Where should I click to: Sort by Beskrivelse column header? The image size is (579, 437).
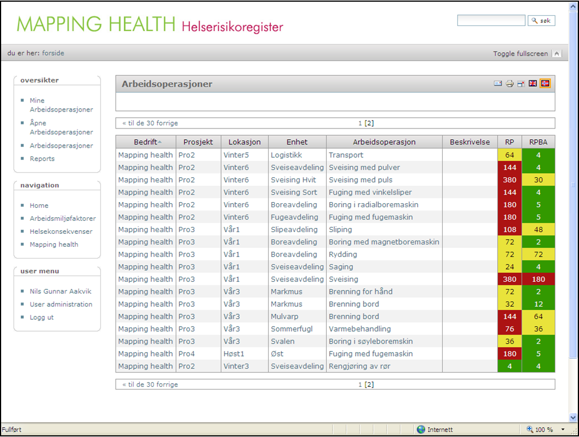pyautogui.click(x=470, y=142)
